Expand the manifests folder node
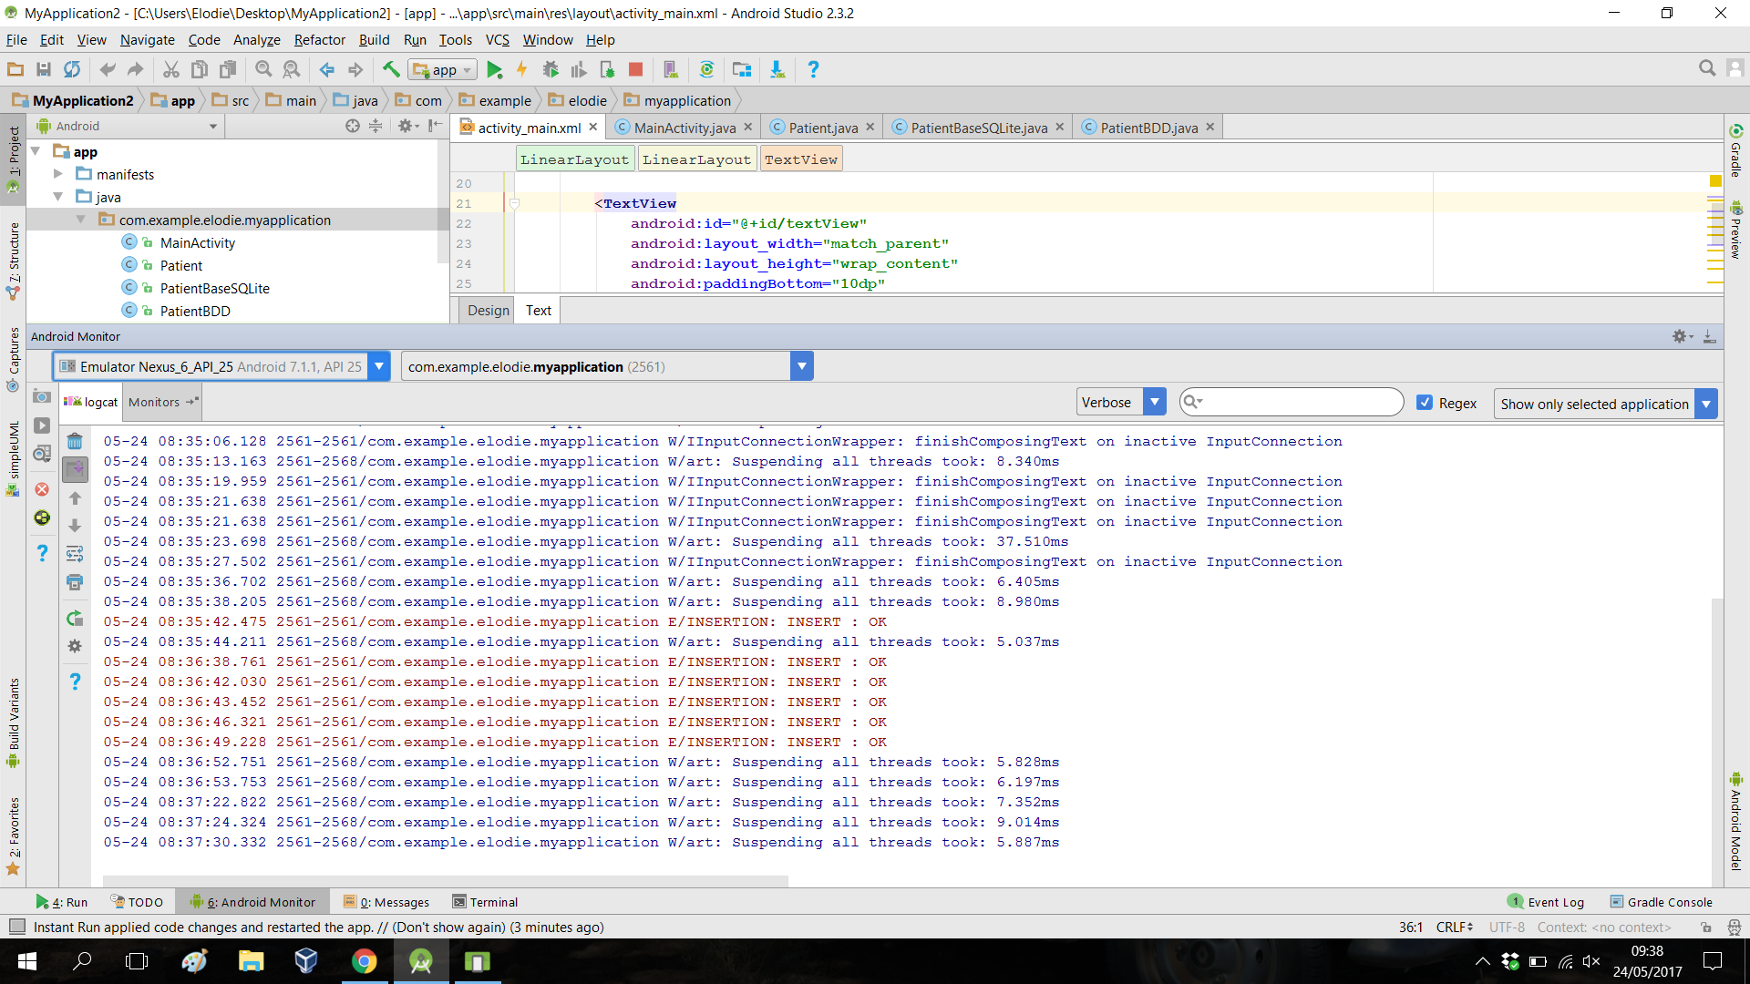The width and height of the screenshot is (1750, 984). pos(57,174)
